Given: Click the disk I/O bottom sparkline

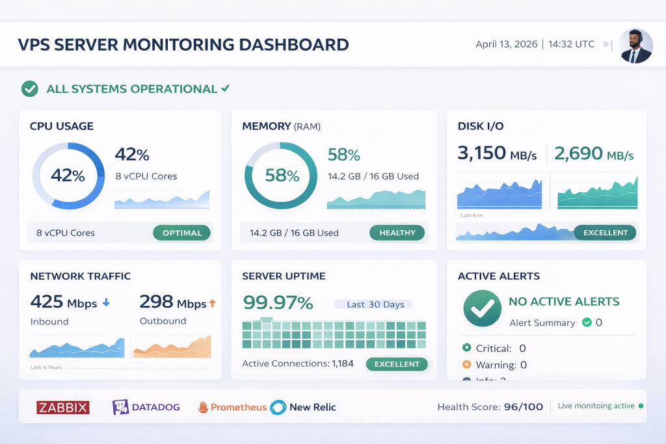Looking at the screenshot, I should point(515,232).
